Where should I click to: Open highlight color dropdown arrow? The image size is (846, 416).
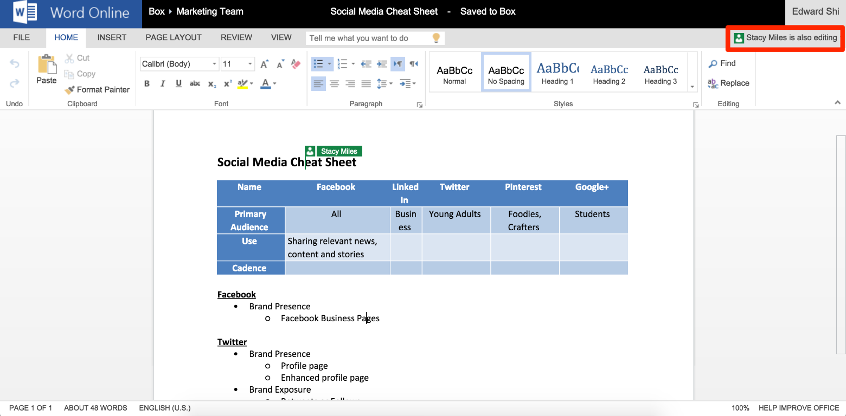pyautogui.click(x=252, y=83)
